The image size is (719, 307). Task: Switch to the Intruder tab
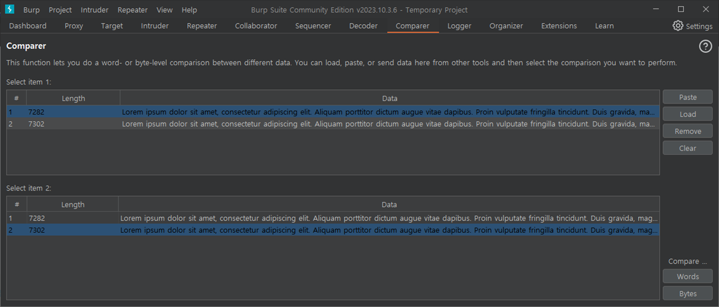point(155,26)
